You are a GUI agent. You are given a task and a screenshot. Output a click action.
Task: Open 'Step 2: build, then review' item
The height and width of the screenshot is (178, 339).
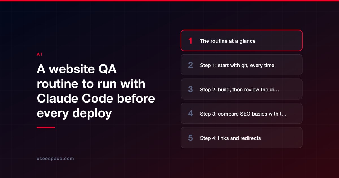(242, 89)
